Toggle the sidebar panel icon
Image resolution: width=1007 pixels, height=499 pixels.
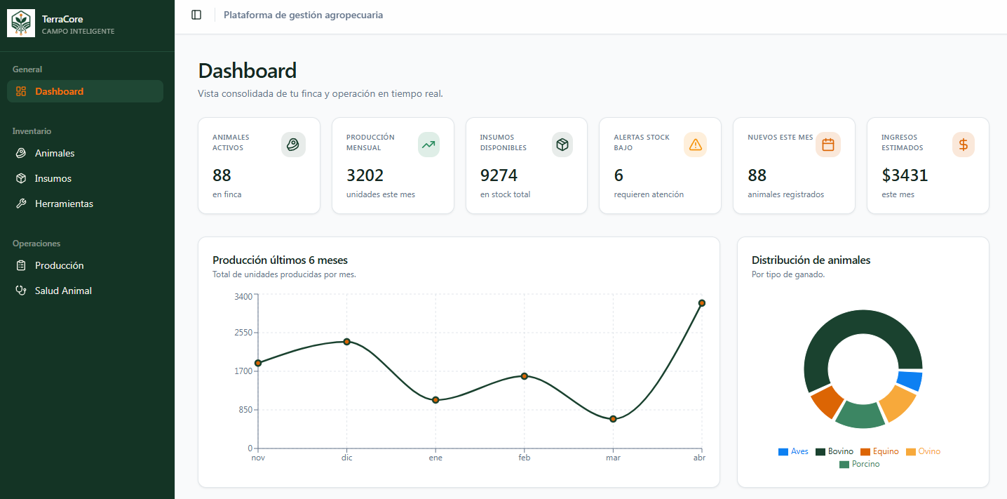(x=196, y=15)
